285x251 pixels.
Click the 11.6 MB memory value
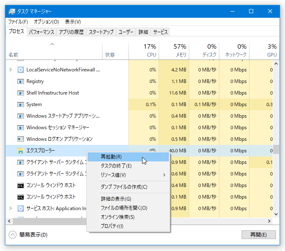click(178, 93)
